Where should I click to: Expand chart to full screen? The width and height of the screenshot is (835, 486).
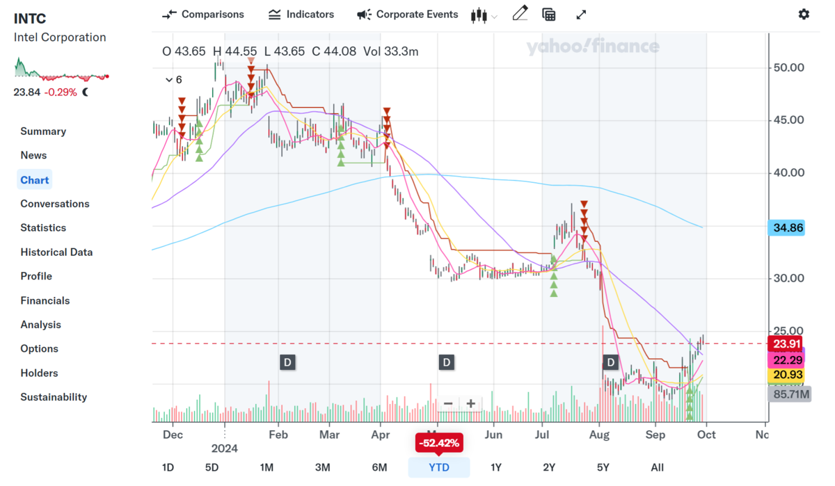(581, 15)
